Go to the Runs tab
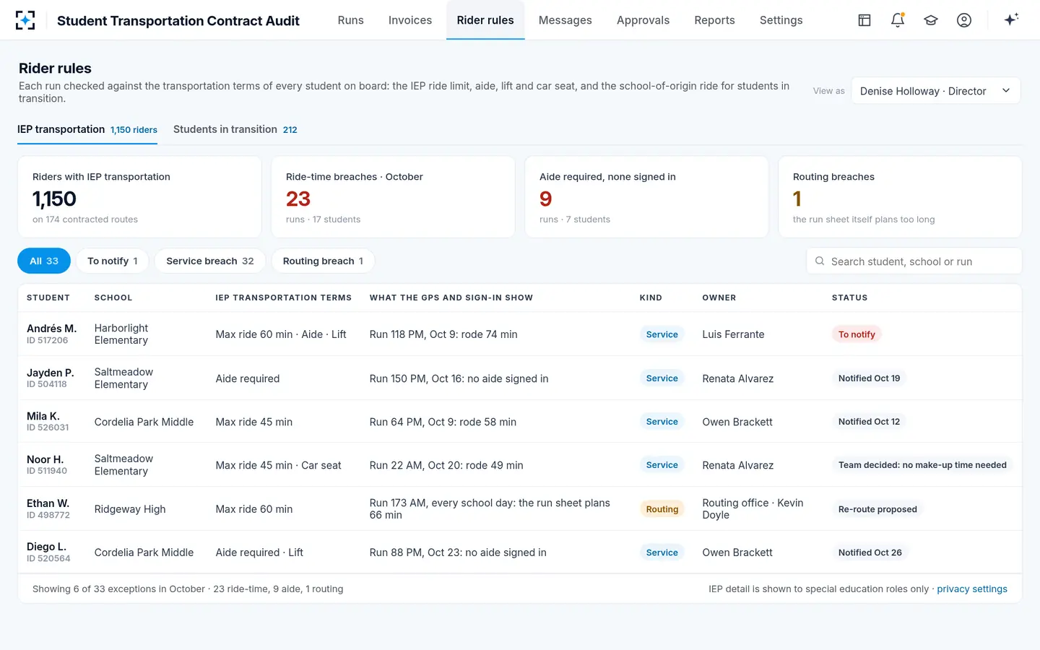 point(351,20)
